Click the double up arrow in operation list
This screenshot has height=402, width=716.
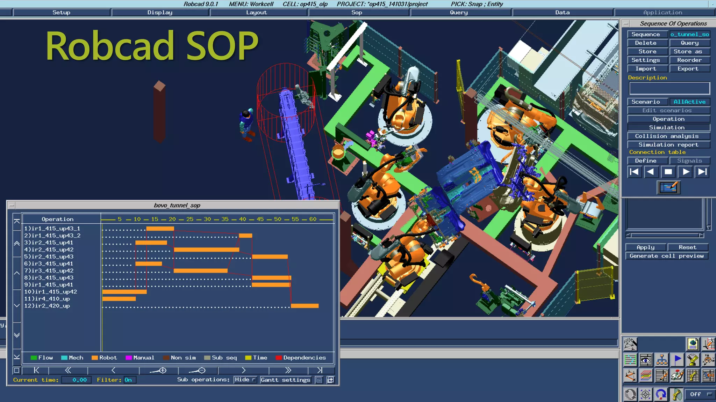pyautogui.click(x=16, y=243)
